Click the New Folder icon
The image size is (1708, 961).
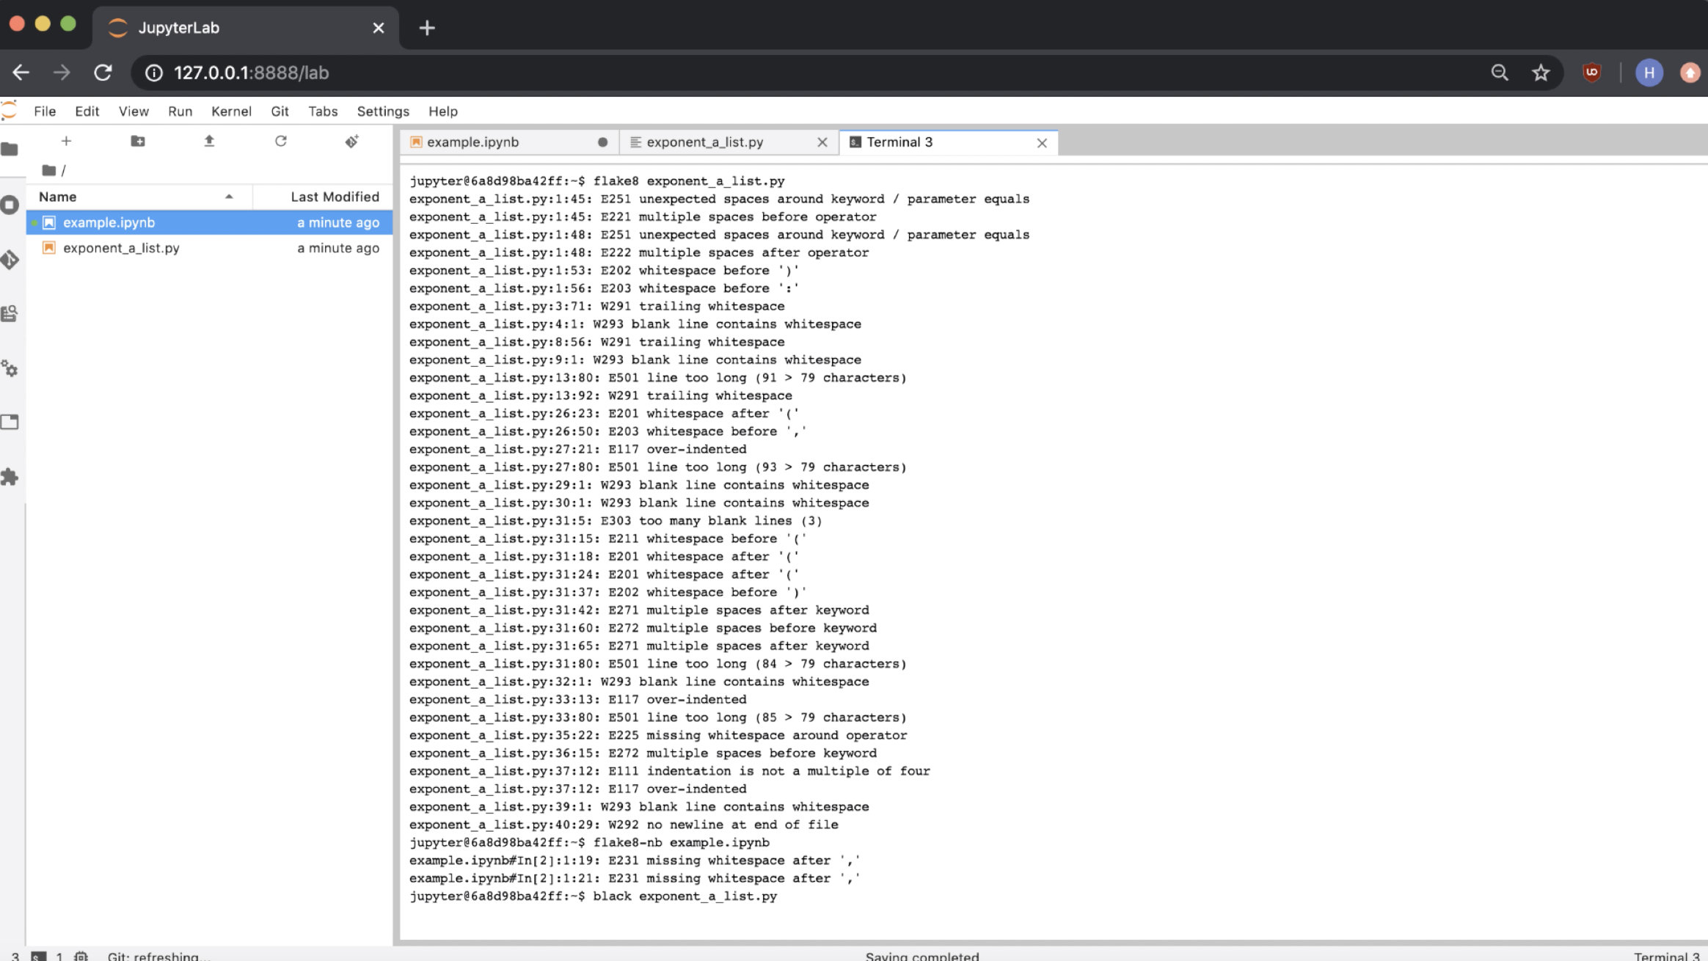click(x=137, y=141)
